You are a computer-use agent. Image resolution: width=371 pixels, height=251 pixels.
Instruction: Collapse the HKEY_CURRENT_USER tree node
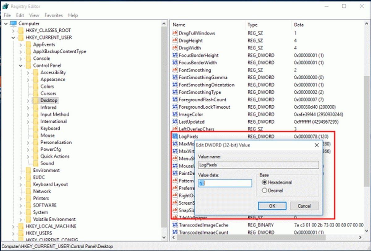coord(13,37)
